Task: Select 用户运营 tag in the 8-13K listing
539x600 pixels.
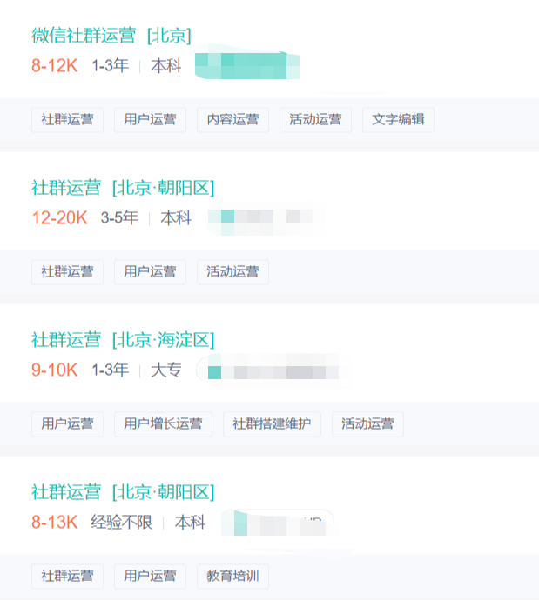Action: pos(150,577)
